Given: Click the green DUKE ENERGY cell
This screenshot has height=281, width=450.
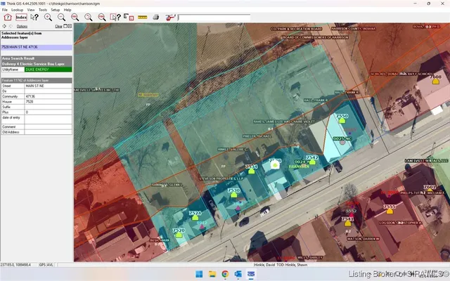Looking at the screenshot, I should pos(47,70).
